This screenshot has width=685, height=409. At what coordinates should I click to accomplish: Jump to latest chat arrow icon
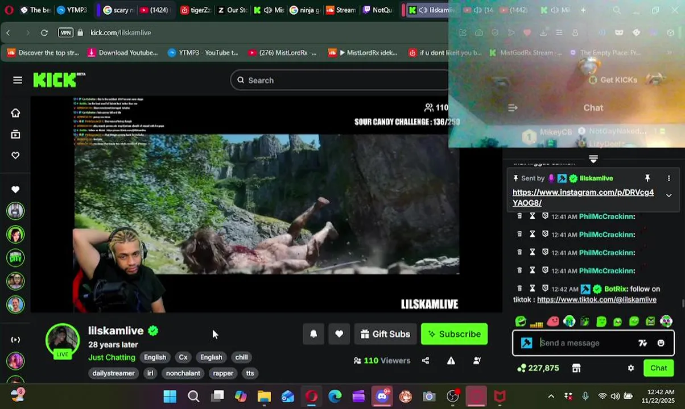pos(593,160)
